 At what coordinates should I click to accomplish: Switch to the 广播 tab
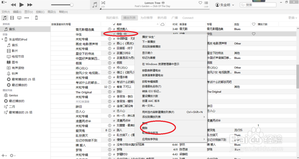[175, 18]
